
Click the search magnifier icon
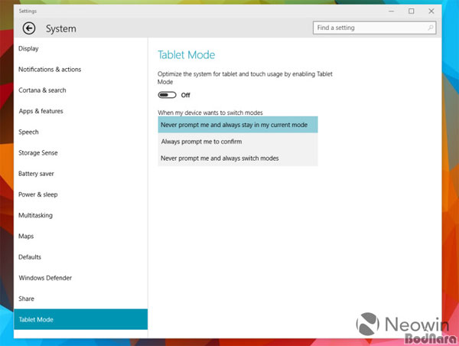[431, 28]
